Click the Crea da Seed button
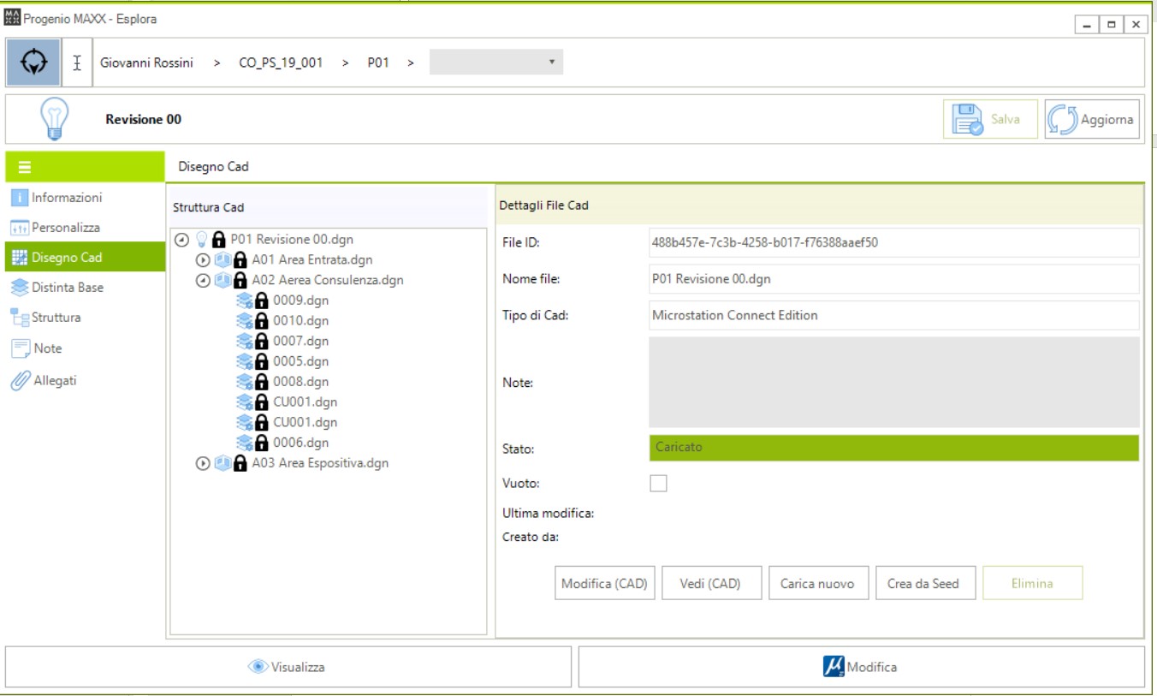1157x696 pixels. (924, 583)
